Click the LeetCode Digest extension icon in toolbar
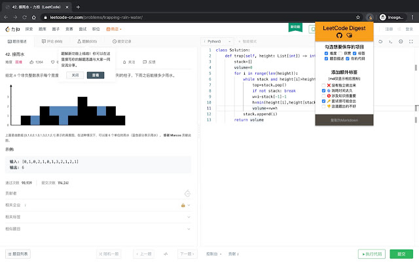Image resolution: width=419 pixels, height=262 pixels. [x=369, y=18]
